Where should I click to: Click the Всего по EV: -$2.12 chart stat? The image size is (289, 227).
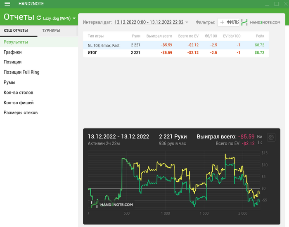[x=235, y=143]
